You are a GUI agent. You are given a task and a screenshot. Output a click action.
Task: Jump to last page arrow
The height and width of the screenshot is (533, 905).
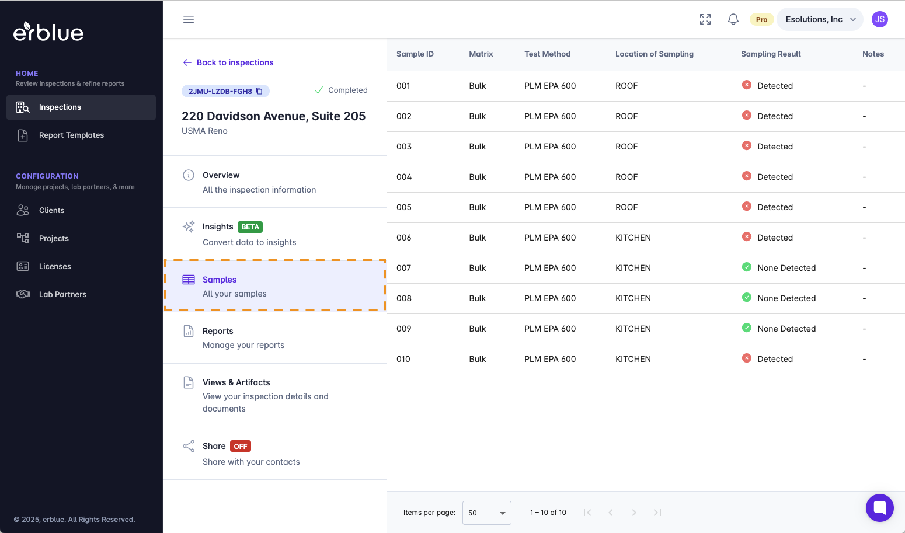point(657,513)
